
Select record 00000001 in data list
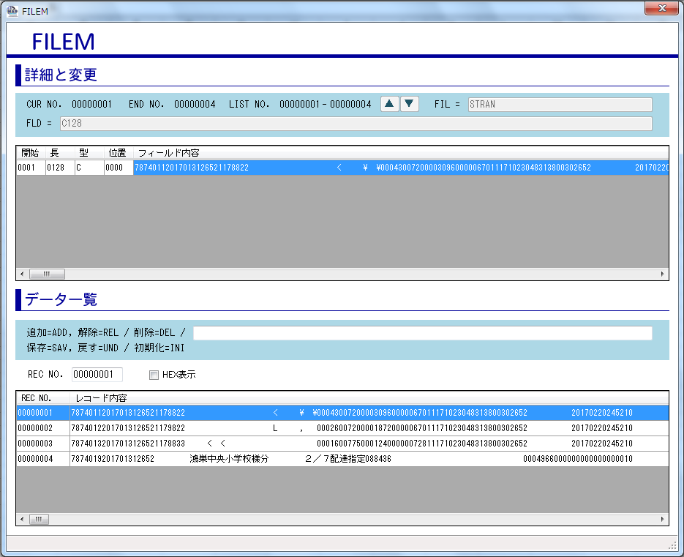35,413
